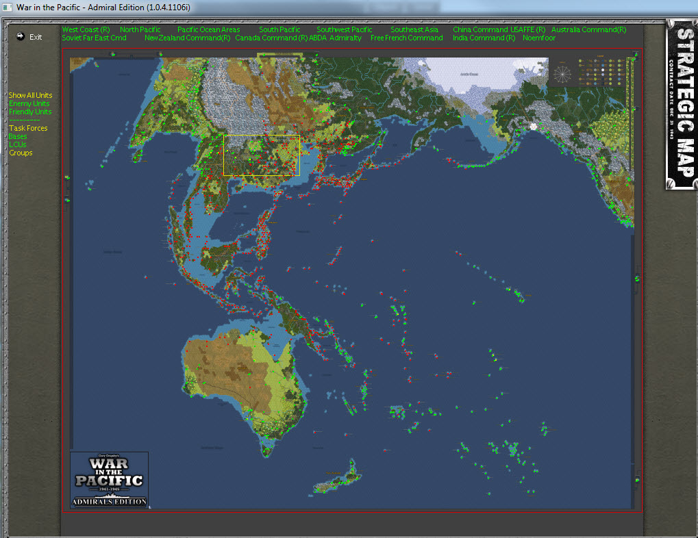Click New Zealand on the strategic map
This screenshot has height=538, width=698.
pos(337,478)
